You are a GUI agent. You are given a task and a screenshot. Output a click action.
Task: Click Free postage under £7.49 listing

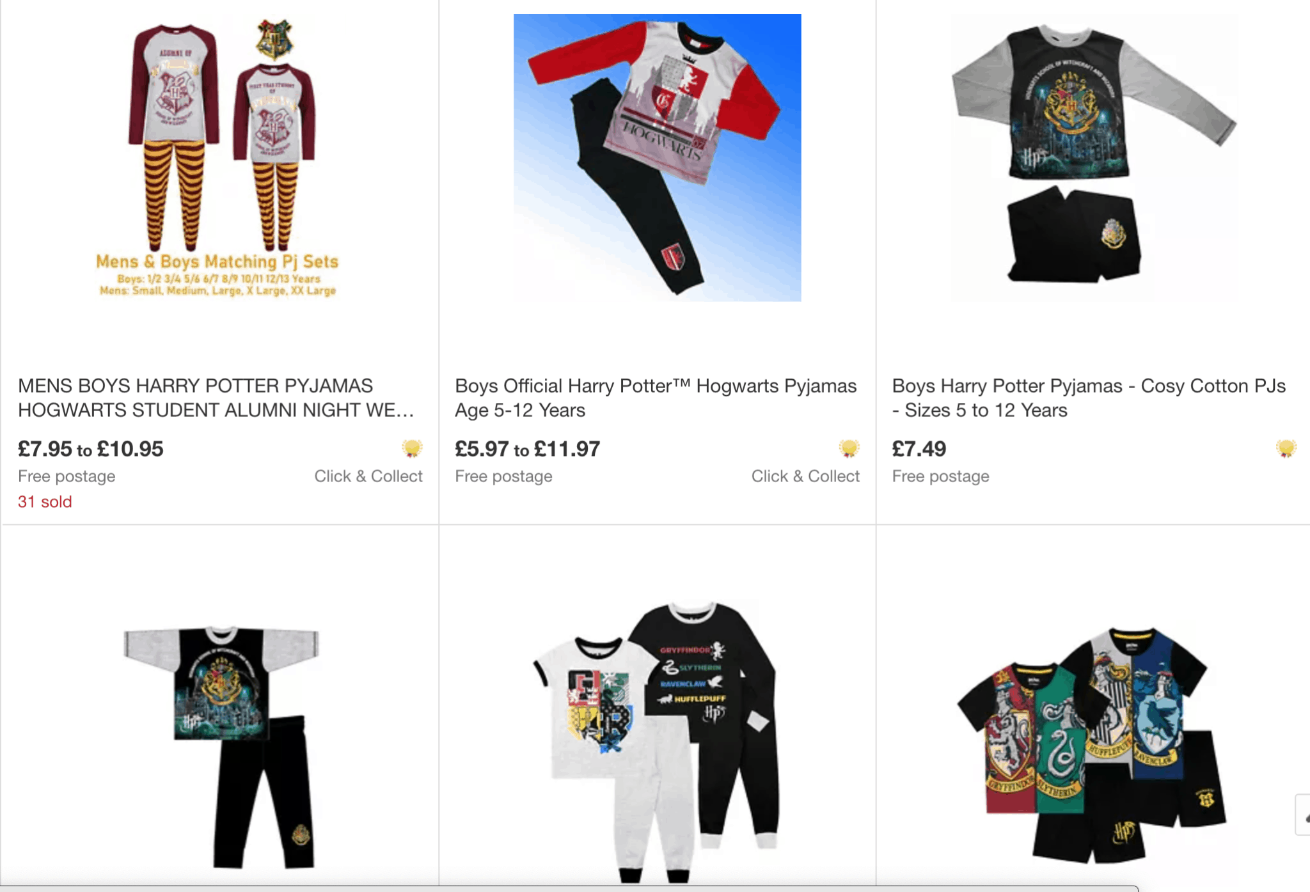pyautogui.click(x=940, y=476)
